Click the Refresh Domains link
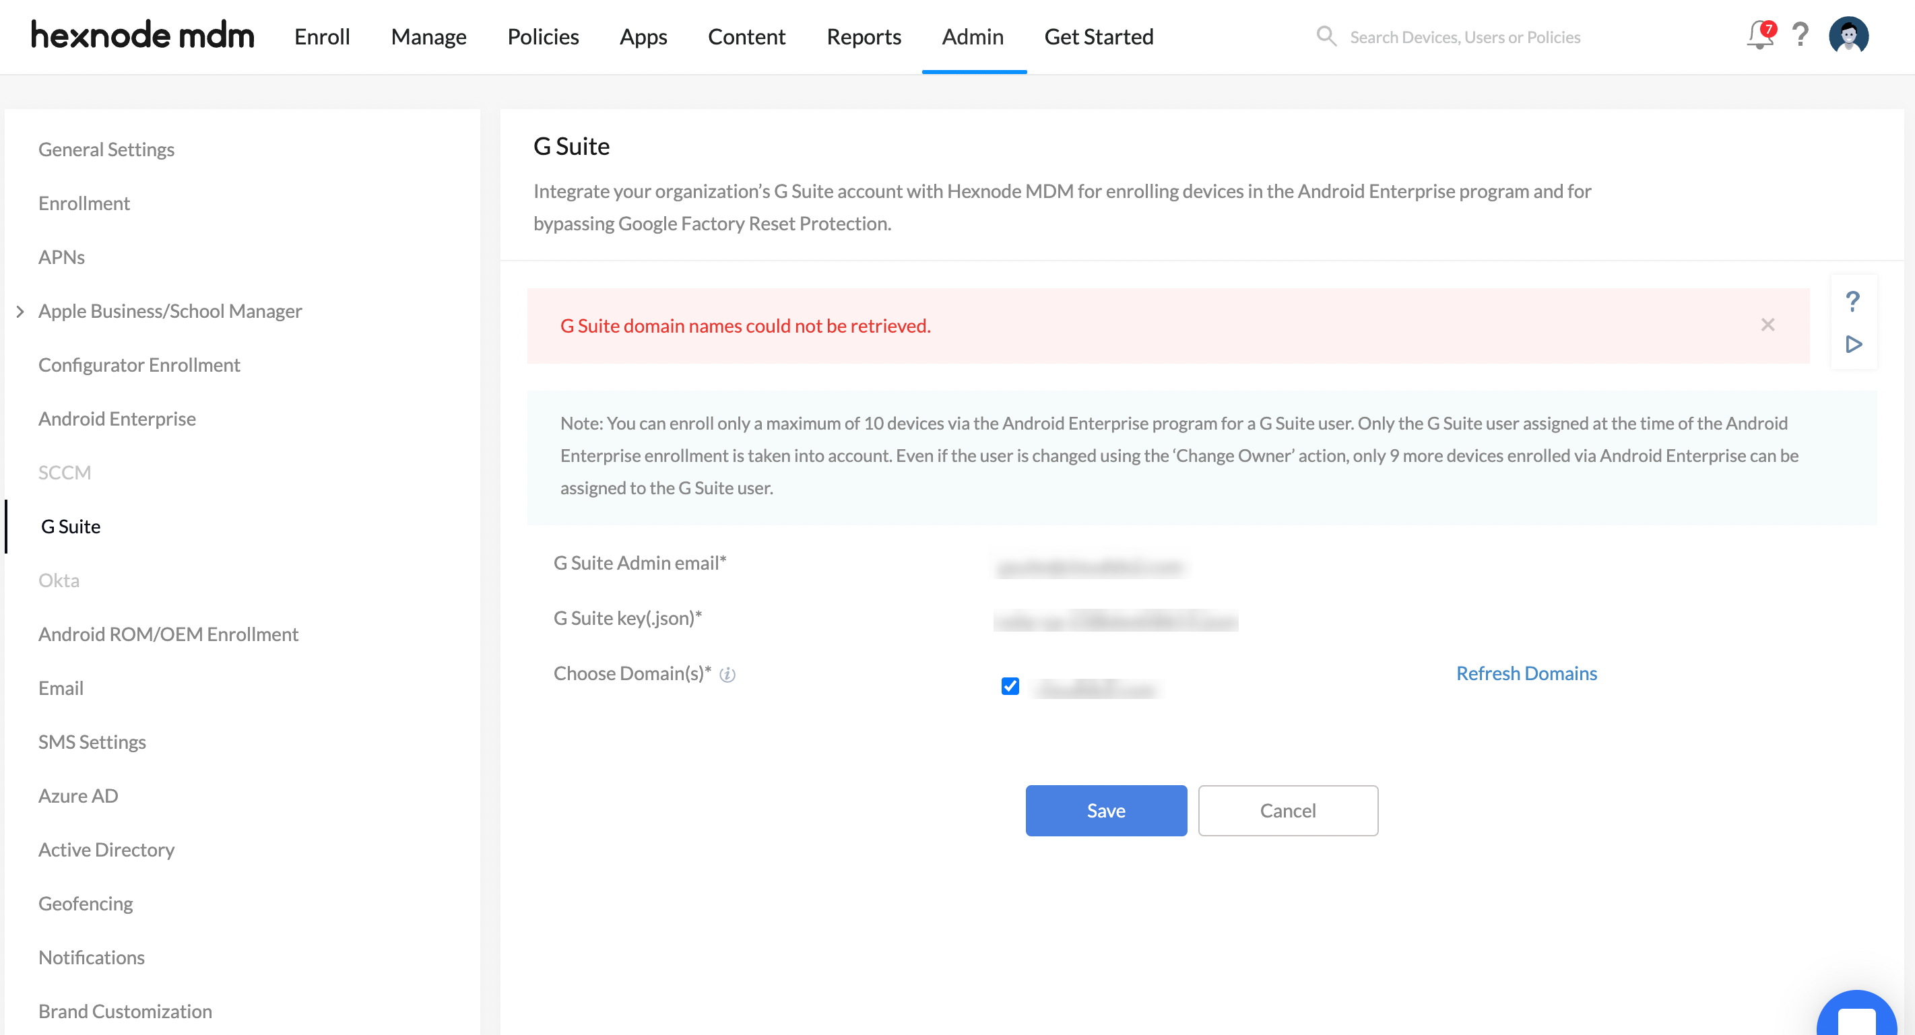Image resolution: width=1915 pixels, height=1035 pixels. 1526,673
